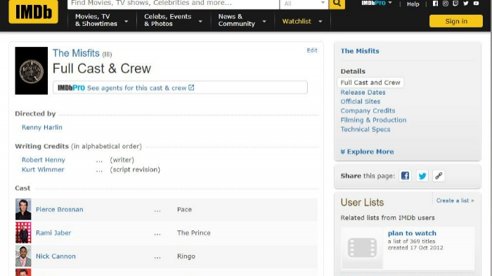Click Create a list link
Viewport: 492px width, 276px height.
[455, 200]
